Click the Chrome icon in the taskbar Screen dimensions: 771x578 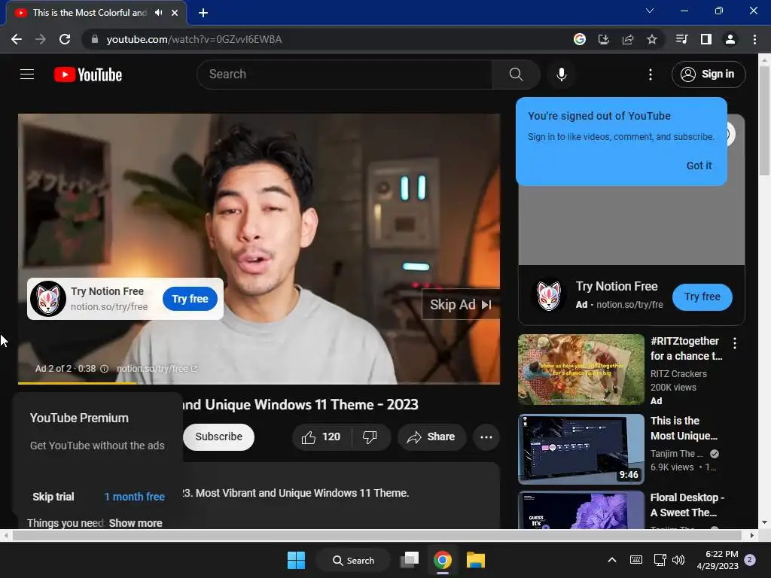443,560
